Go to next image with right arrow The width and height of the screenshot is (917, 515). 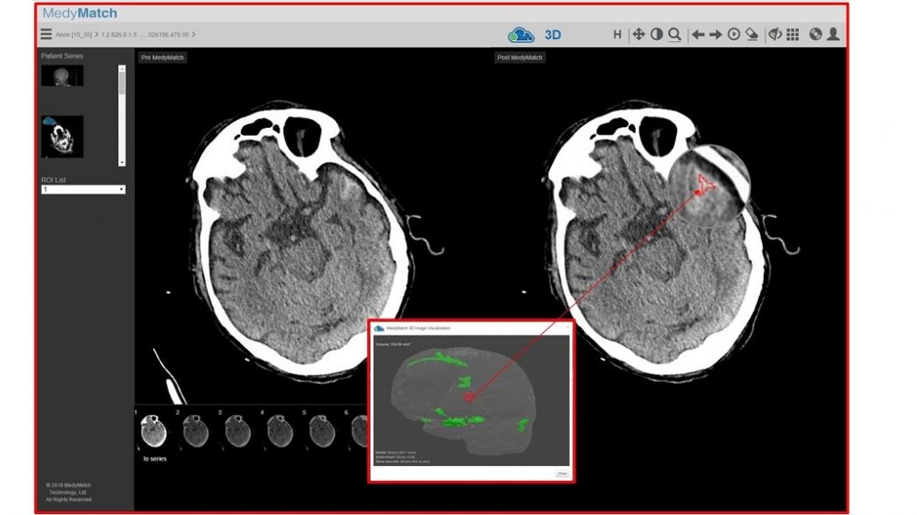pos(716,34)
